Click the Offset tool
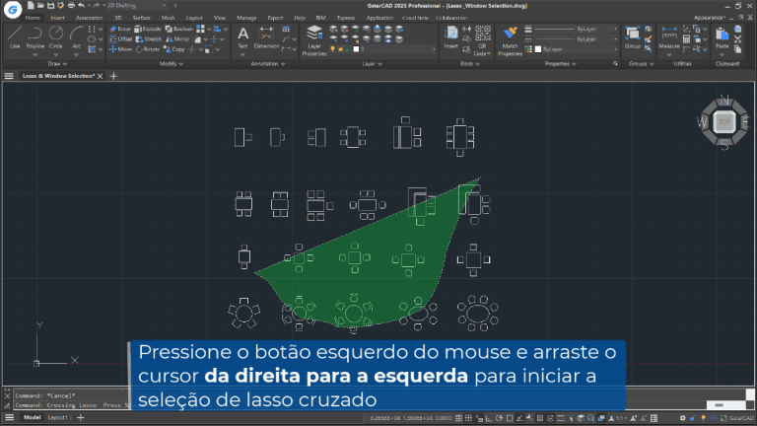Screen dimensions: 757x426 (x=120, y=39)
